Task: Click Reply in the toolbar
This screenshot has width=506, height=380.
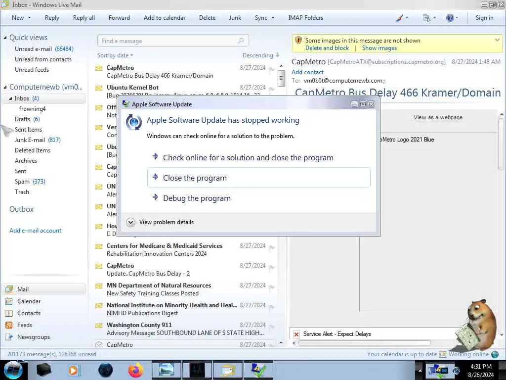Action: (52, 18)
